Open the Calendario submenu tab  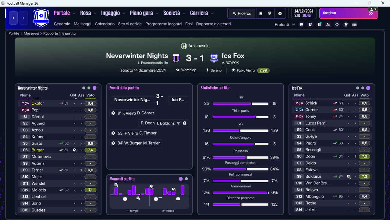point(105,24)
